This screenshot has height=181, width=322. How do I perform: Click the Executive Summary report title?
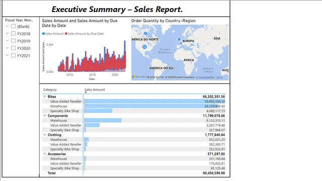pyautogui.click(x=117, y=9)
